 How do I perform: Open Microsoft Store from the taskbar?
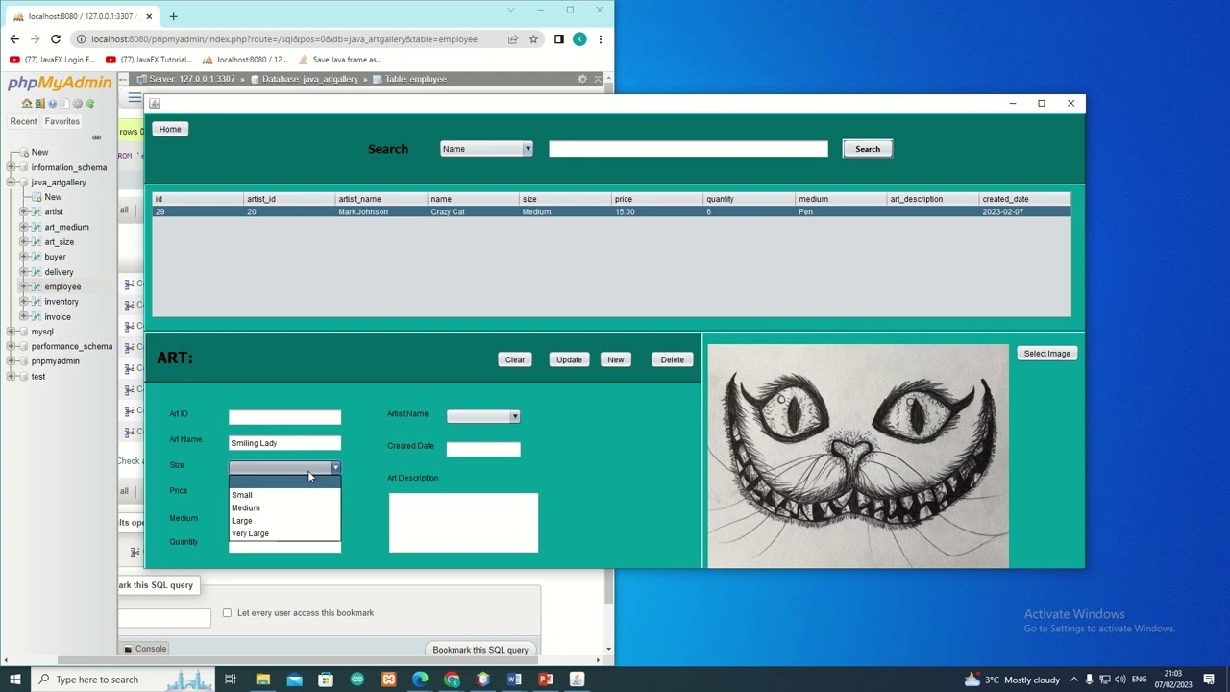point(326,680)
